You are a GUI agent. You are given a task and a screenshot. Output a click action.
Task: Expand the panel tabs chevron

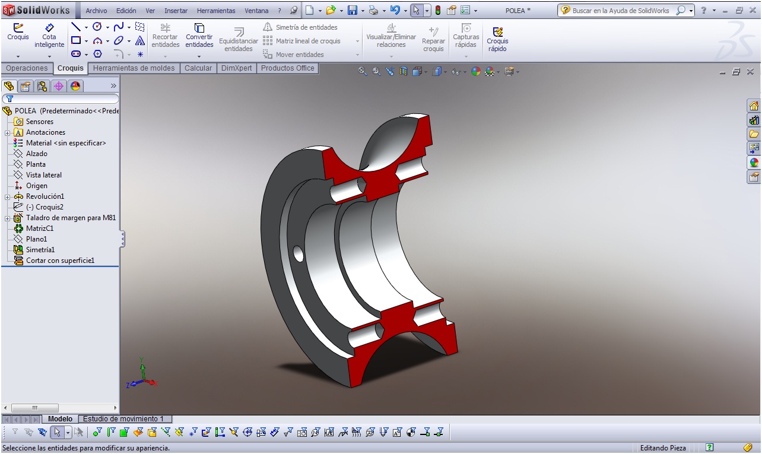(113, 86)
